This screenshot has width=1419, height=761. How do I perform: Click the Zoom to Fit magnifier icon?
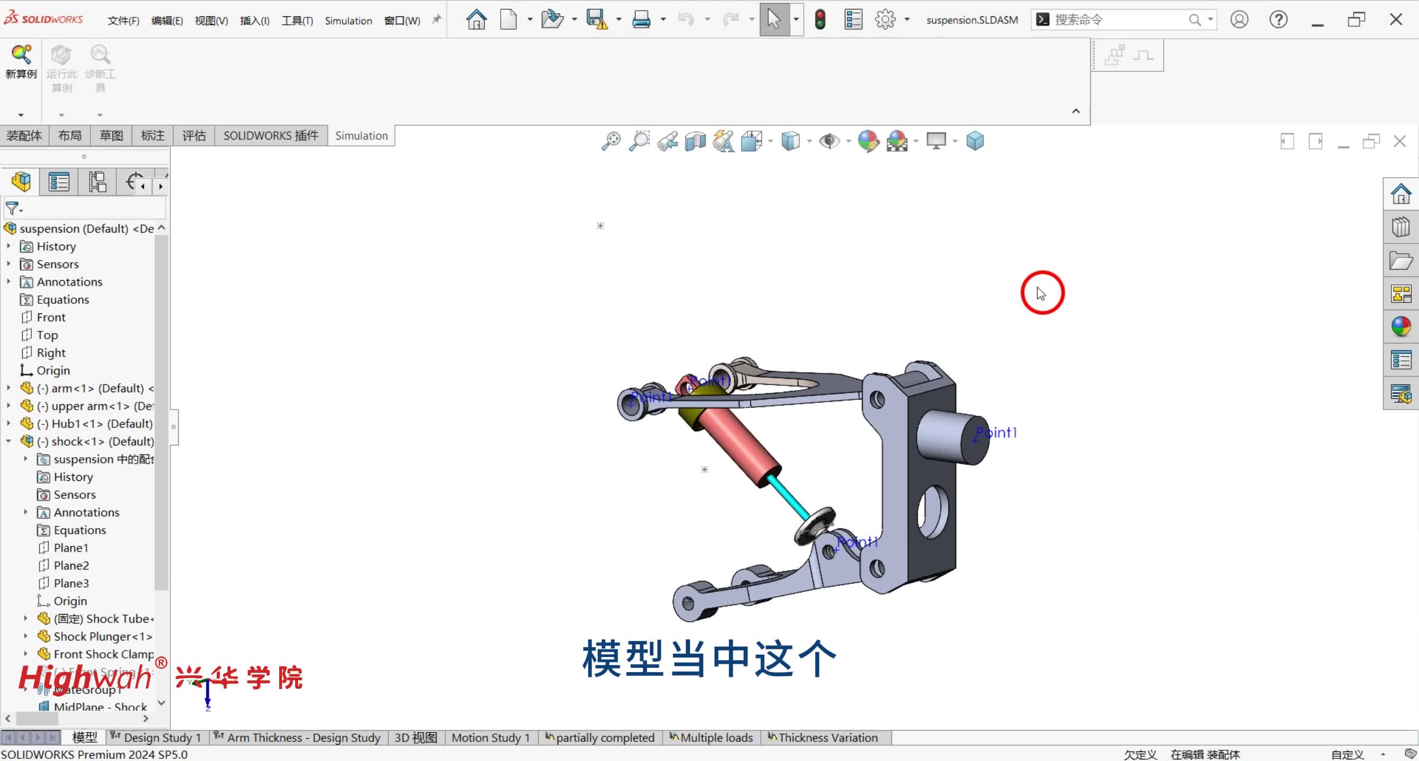(610, 142)
